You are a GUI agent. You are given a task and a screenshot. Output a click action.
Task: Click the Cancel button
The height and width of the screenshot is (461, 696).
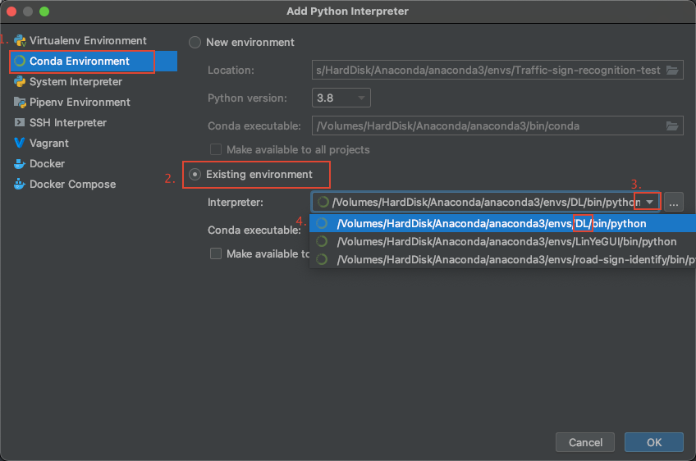(x=585, y=443)
